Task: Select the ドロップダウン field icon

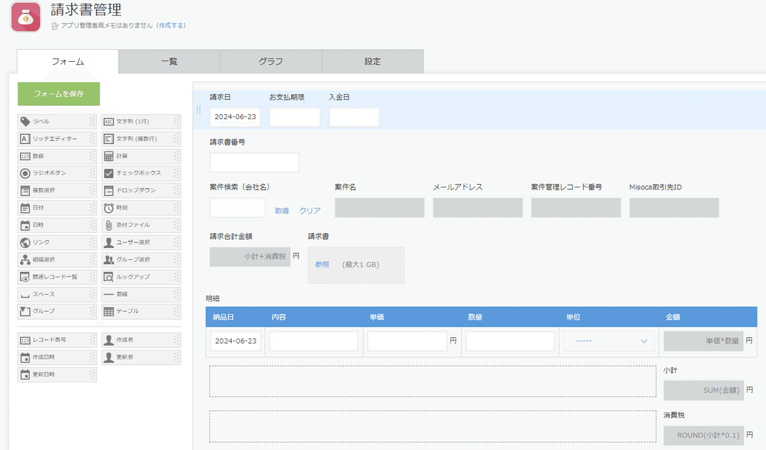Action: pos(109,190)
